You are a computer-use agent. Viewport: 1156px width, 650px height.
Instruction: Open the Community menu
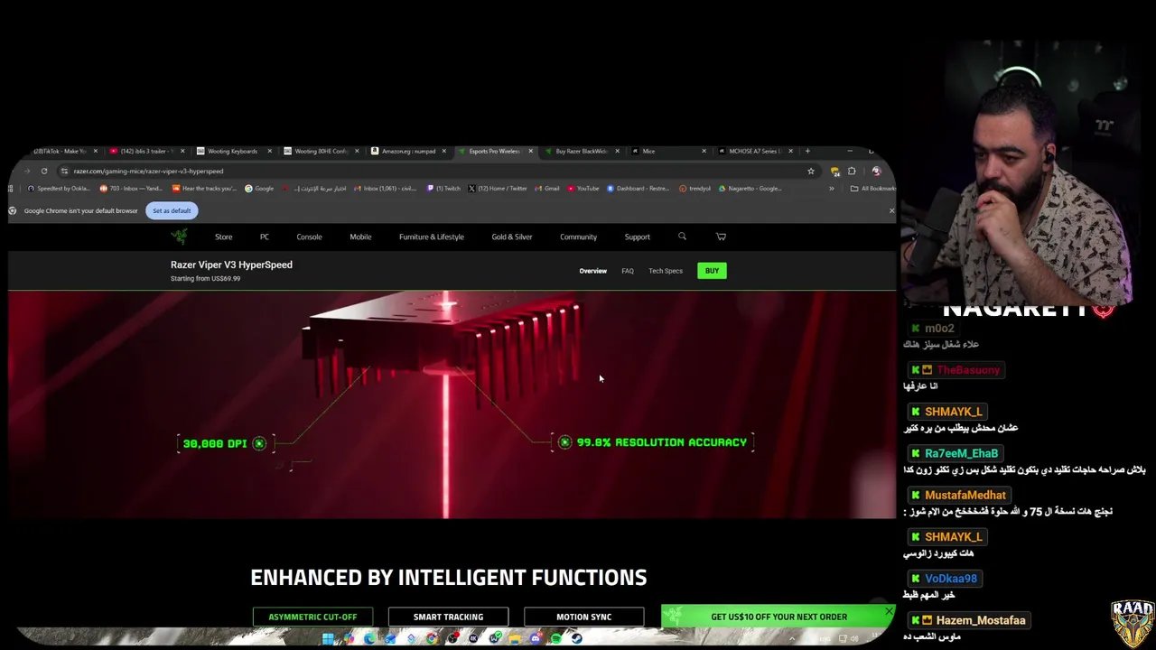578,237
